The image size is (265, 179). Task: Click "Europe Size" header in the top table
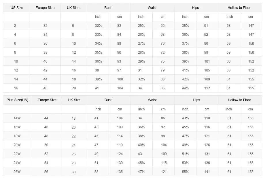click(45, 8)
